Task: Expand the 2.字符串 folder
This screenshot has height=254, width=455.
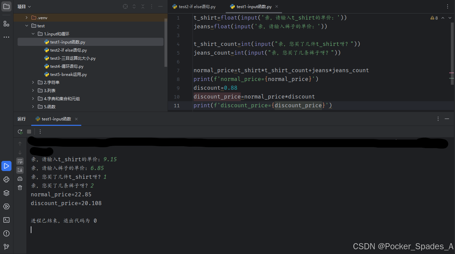Action: coord(33,82)
